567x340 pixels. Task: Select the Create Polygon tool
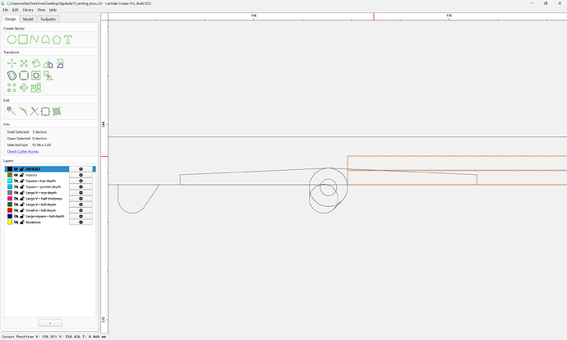click(x=57, y=39)
